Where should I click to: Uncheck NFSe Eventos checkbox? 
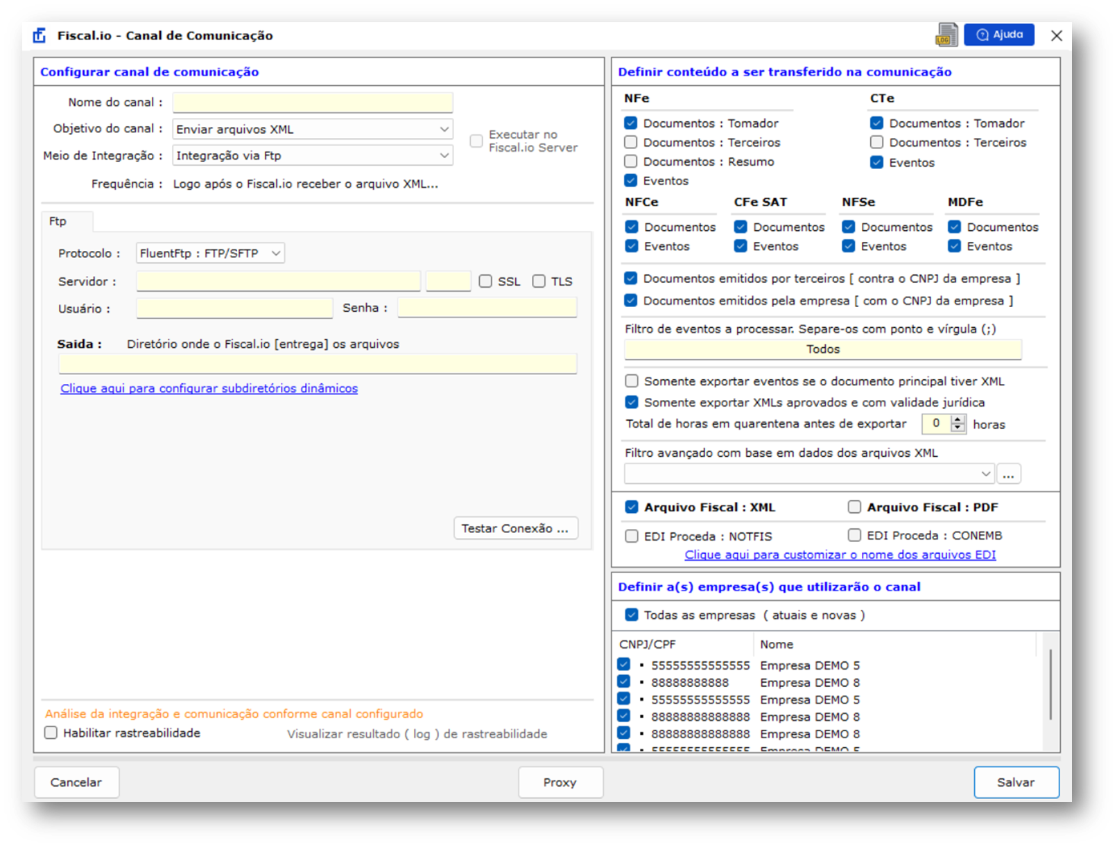coord(848,246)
